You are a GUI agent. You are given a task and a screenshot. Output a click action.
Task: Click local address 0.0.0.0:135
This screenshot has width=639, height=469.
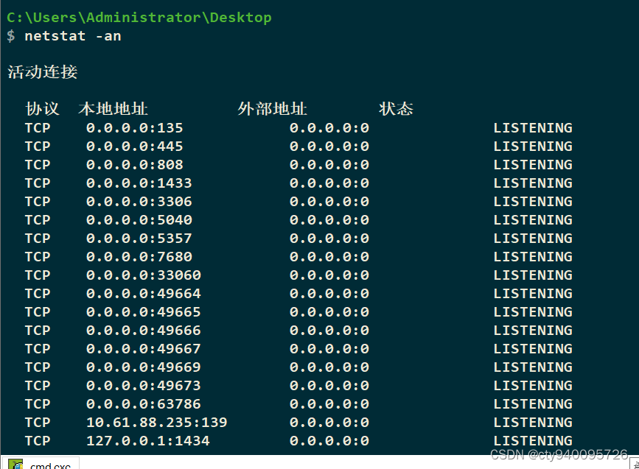(134, 128)
